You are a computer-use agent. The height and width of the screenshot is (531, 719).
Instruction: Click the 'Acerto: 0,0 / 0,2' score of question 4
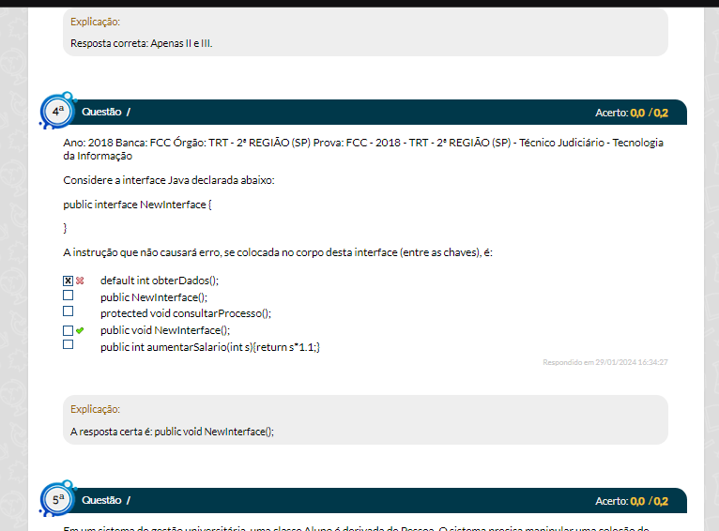(x=632, y=113)
